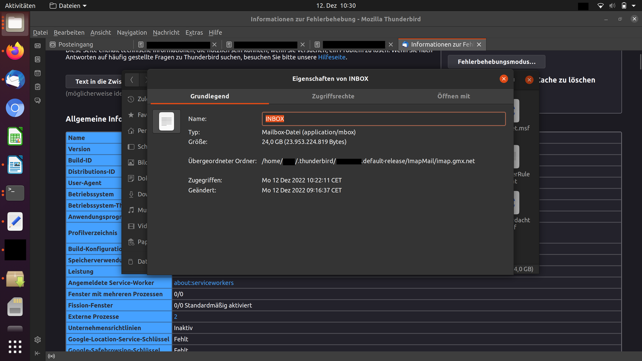Open the about:serviceworkers link
642x361 pixels.
[x=204, y=283]
